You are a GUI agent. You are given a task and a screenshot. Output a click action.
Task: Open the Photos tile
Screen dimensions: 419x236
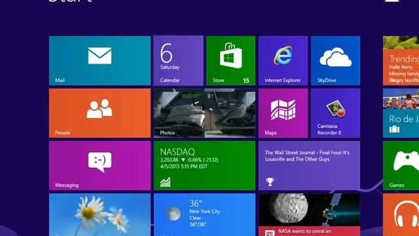coord(204,113)
